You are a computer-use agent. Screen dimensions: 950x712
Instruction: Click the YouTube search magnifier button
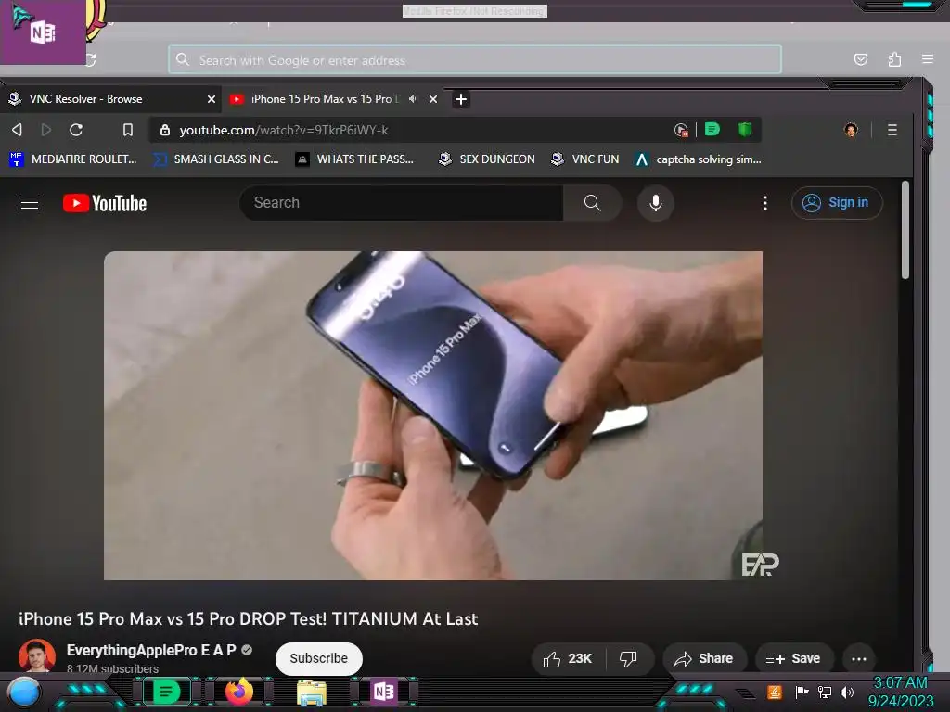(x=593, y=203)
